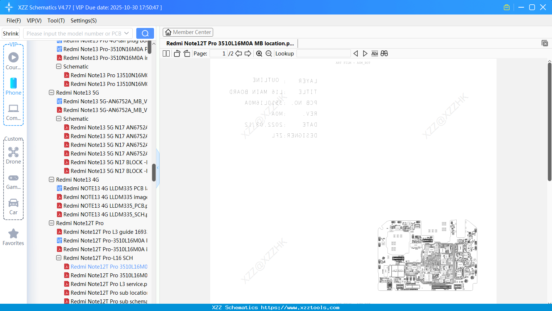Open the Redmi NOTE13 4G LLDM335_PCB.p file

coord(105,206)
